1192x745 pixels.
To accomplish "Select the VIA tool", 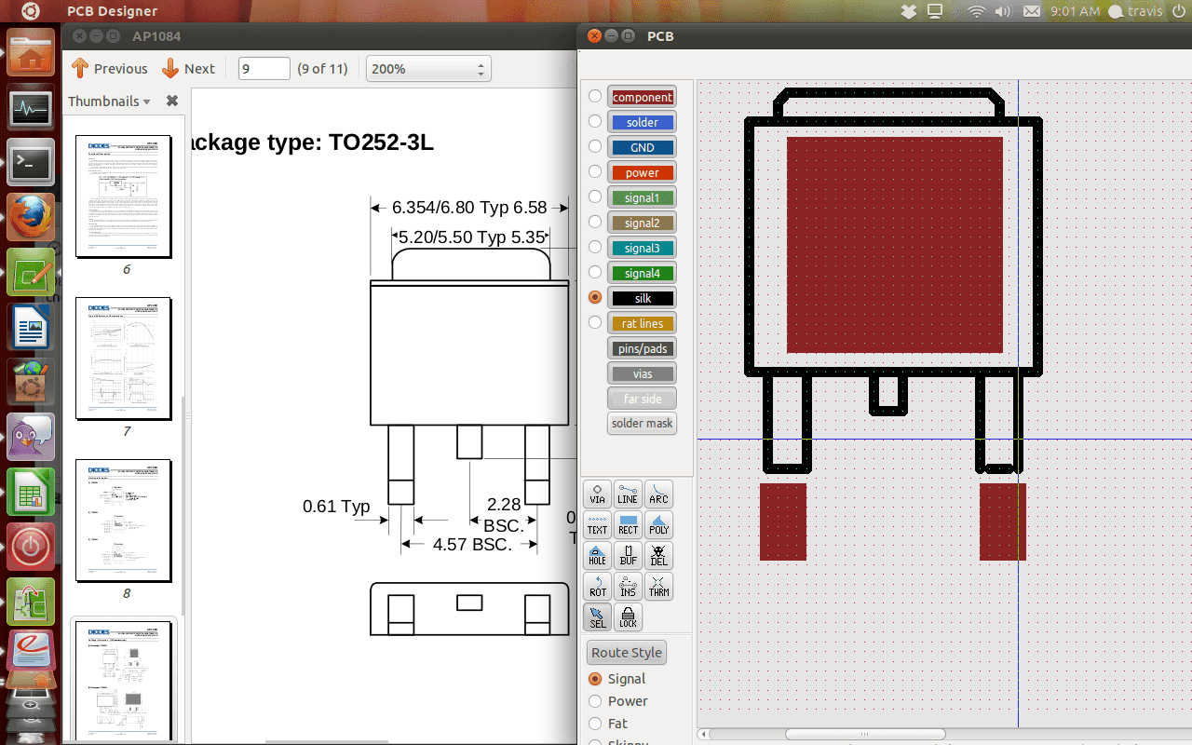I will point(597,494).
